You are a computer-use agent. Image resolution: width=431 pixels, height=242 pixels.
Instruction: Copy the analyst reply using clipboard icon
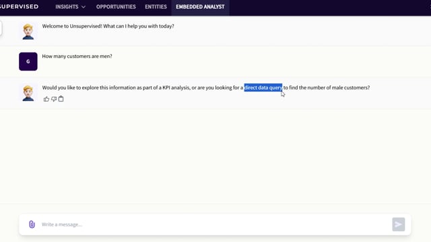click(61, 99)
